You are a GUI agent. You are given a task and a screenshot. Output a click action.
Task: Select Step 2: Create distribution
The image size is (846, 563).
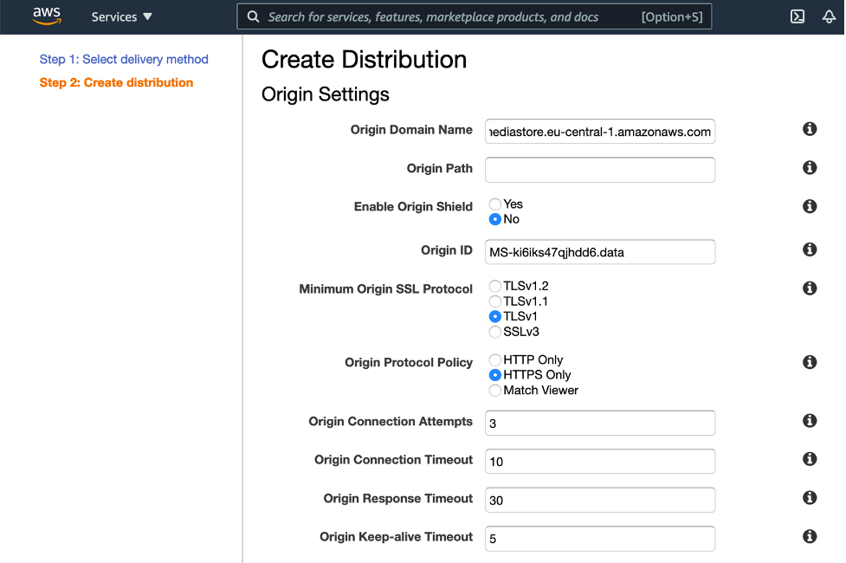[x=116, y=82]
